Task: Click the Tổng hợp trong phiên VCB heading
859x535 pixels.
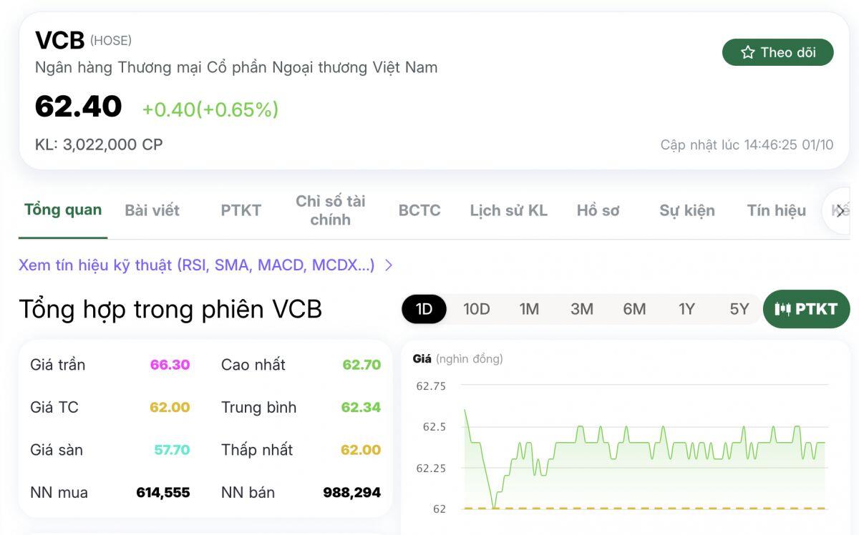Action: click(x=170, y=309)
